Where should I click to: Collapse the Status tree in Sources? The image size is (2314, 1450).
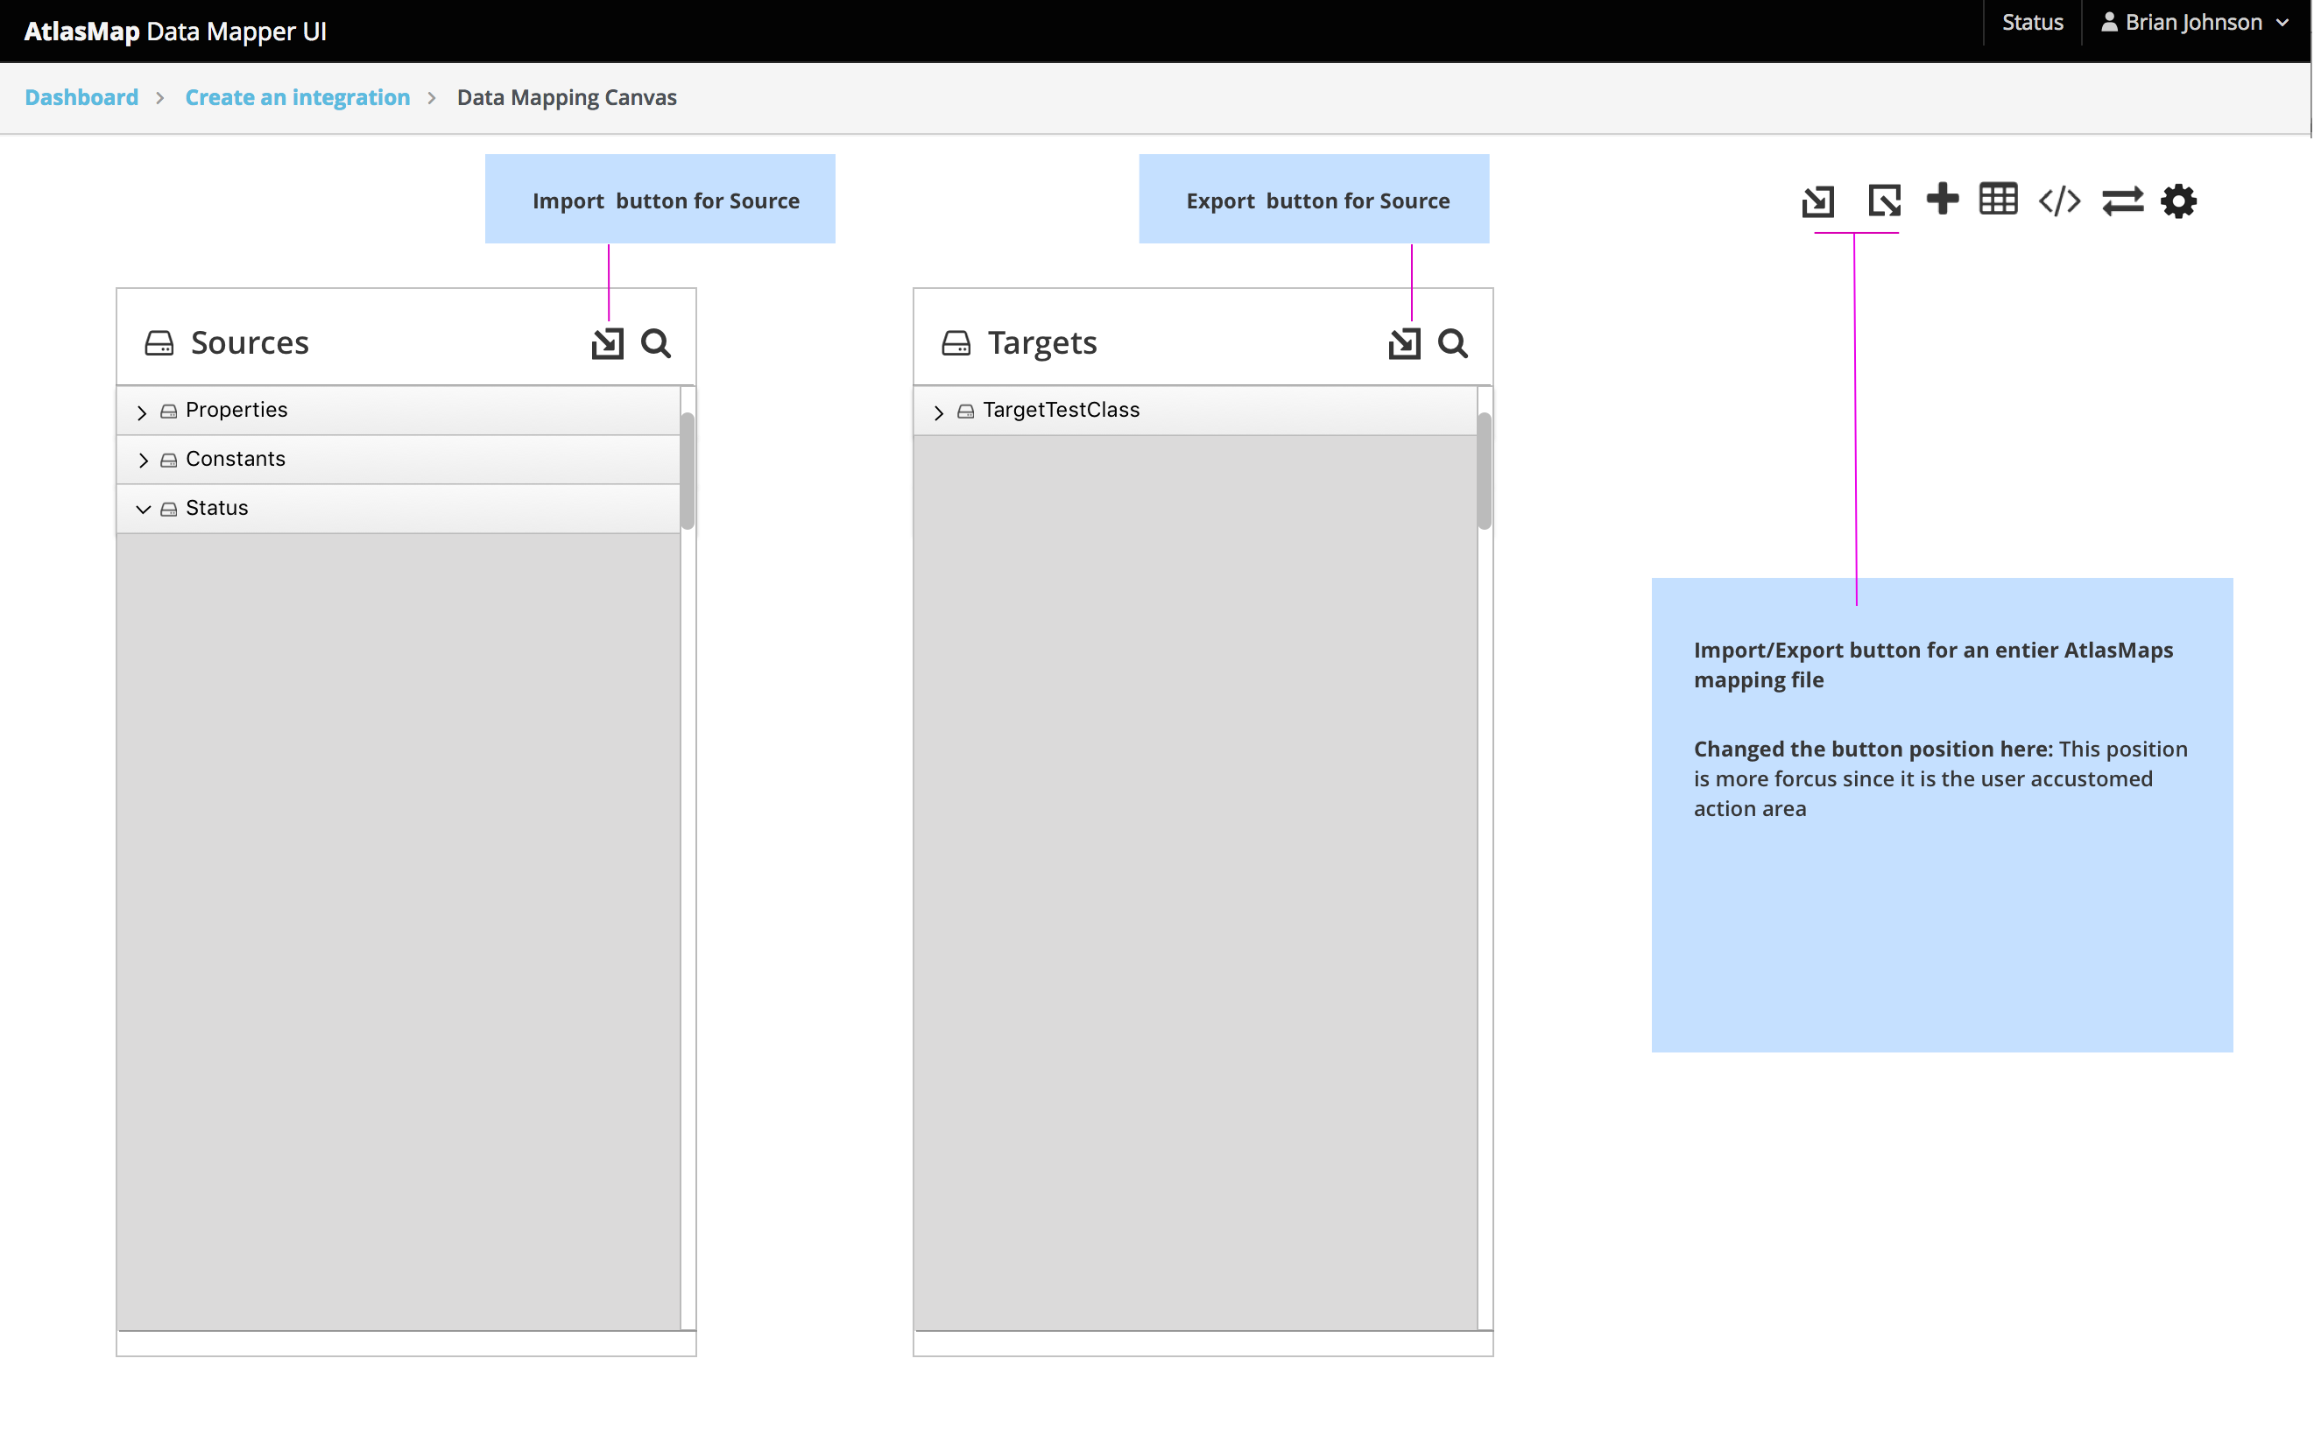144,508
